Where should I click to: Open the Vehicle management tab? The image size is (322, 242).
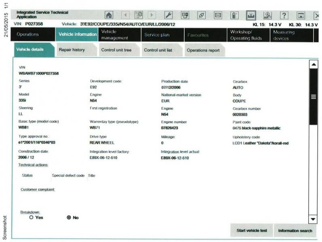[x=120, y=35]
